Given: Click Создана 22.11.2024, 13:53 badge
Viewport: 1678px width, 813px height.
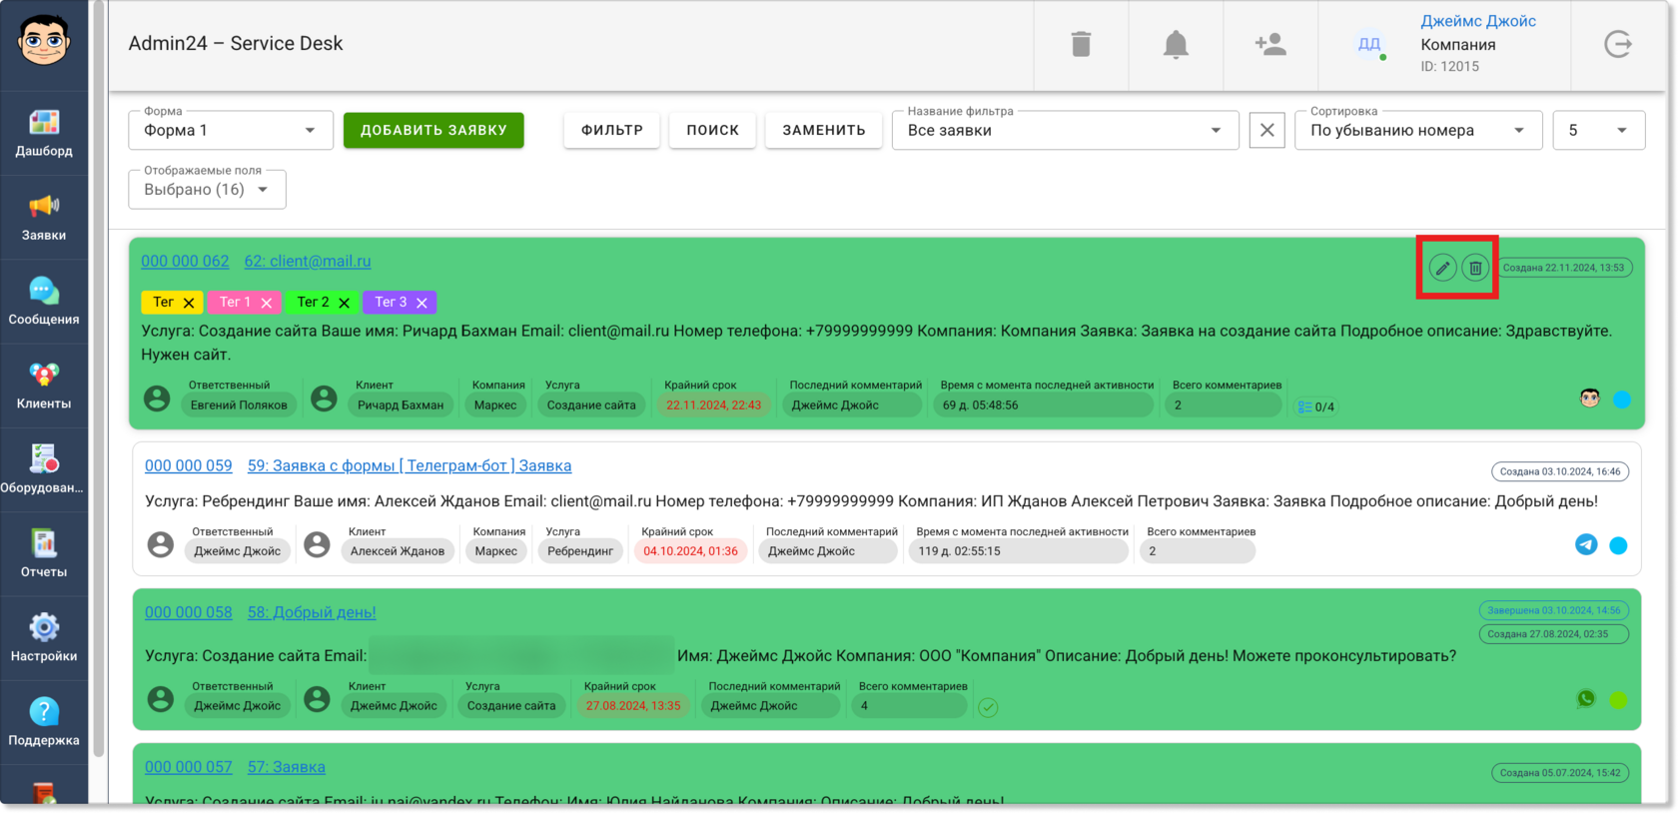Looking at the screenshot, I should 1563,268.
